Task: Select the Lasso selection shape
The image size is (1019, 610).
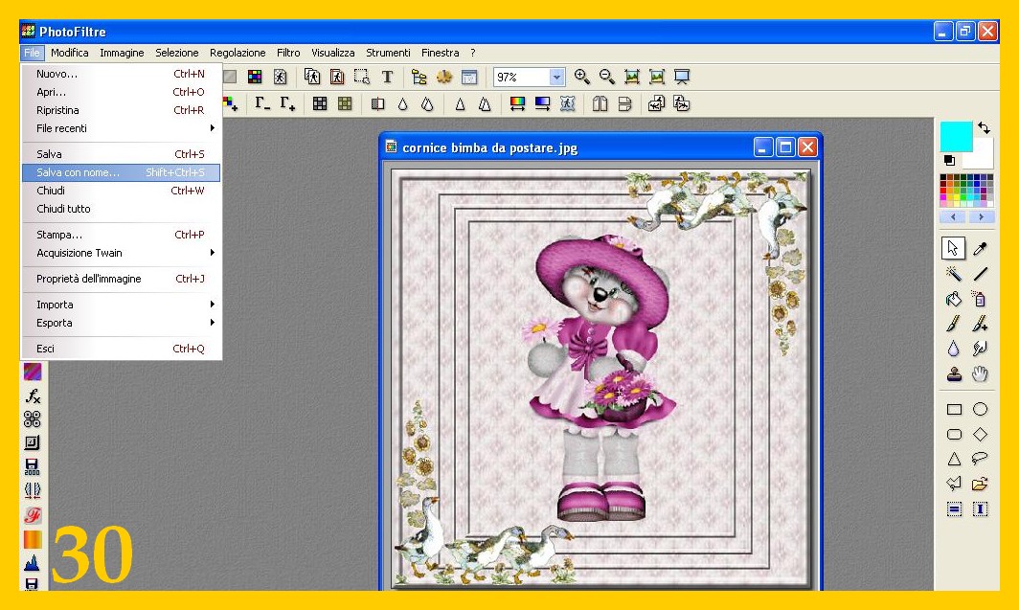Action: (x=980, y=459)
